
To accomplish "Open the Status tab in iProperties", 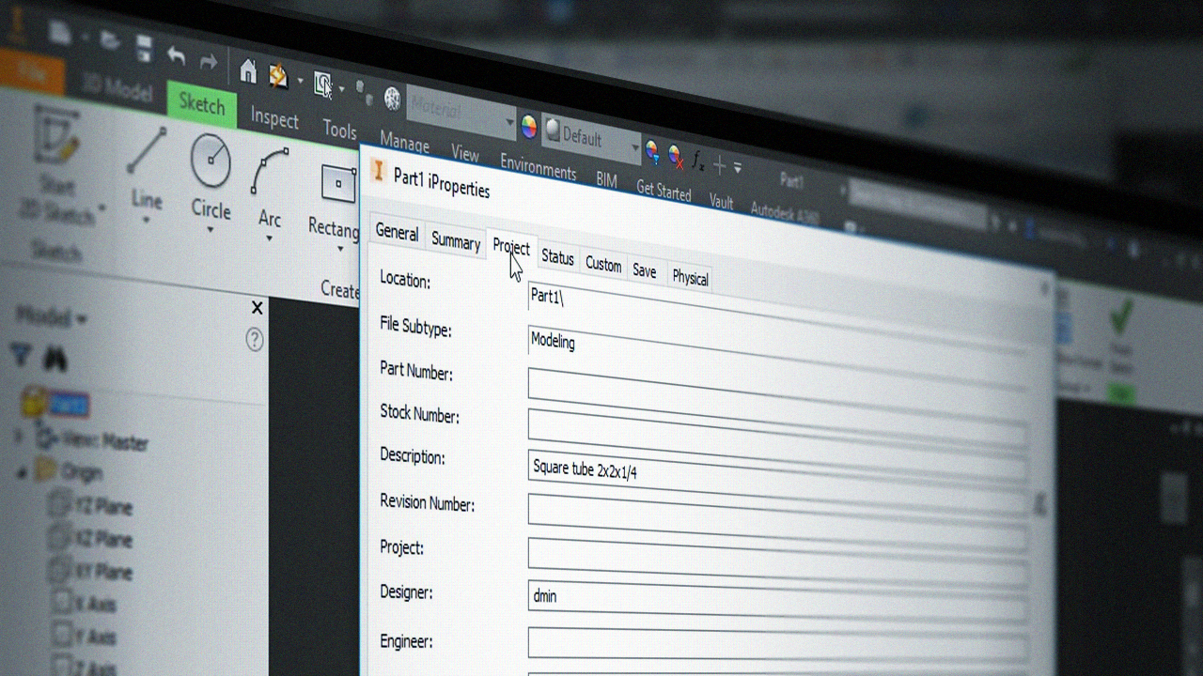I will [x=557, y=257].
